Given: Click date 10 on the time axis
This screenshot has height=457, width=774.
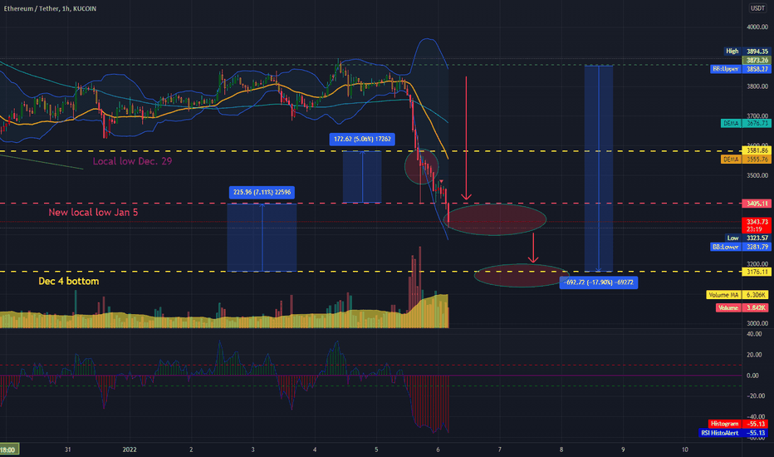Looking at the screenshot, I should (684, 450).
